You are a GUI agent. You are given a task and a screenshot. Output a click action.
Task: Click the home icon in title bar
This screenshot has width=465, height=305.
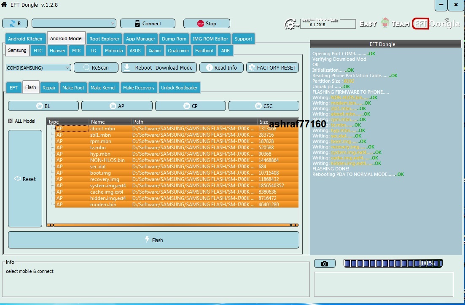(x=4, y=5)
